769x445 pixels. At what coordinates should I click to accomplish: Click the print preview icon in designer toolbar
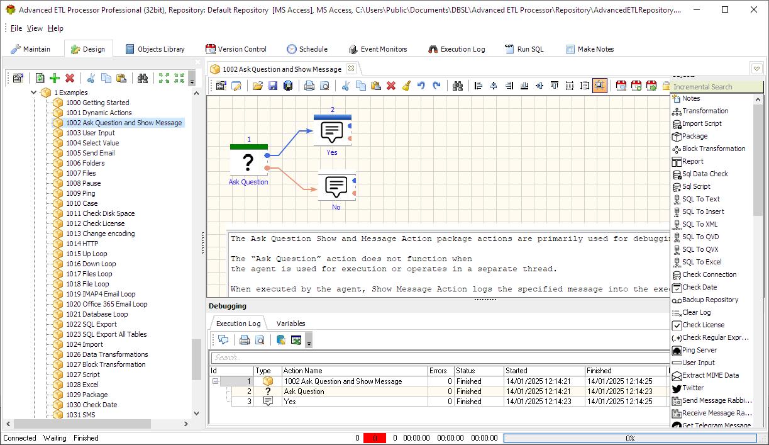pyautogui.click(x=324, y=86)
